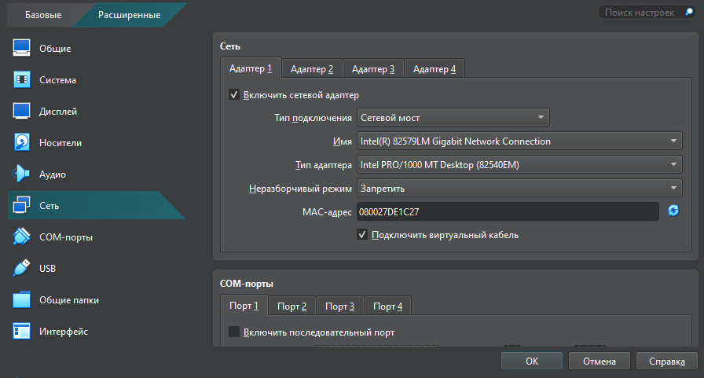The height and width of the screenshot is (378, 704).
Task: Open the Тип адаптера dropdown
Action: pos(519,165)
